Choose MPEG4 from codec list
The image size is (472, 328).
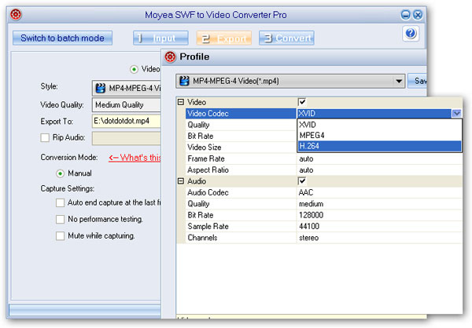pos(380,136)
